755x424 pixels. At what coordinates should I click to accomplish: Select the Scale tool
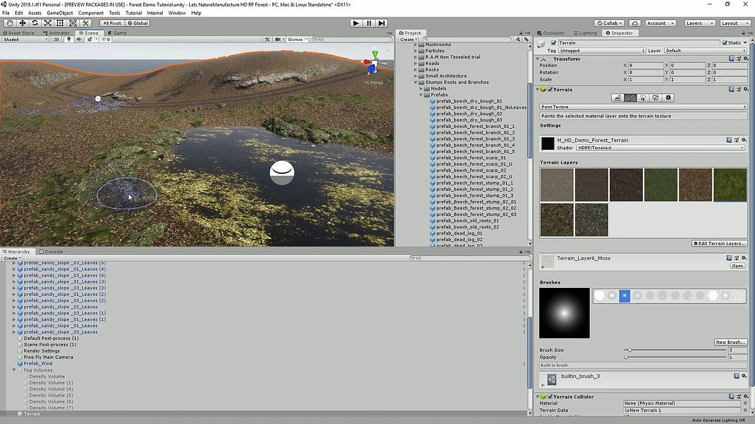pos(48,23)
